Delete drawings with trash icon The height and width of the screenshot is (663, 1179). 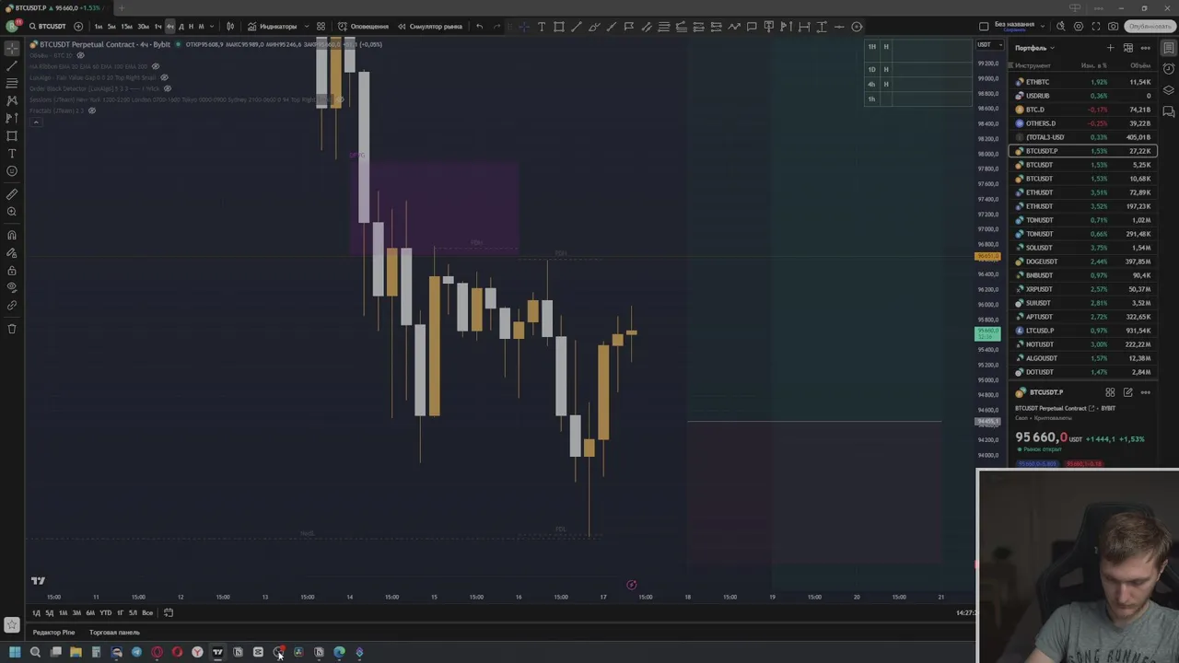[12, 329]
